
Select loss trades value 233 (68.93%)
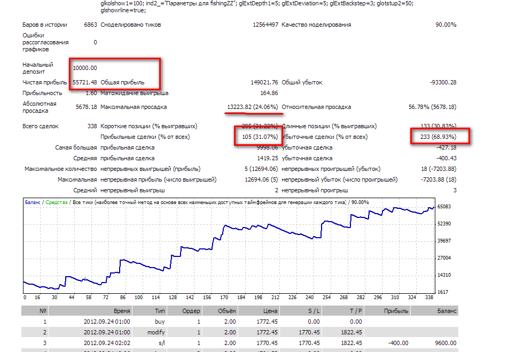(439, 137)
